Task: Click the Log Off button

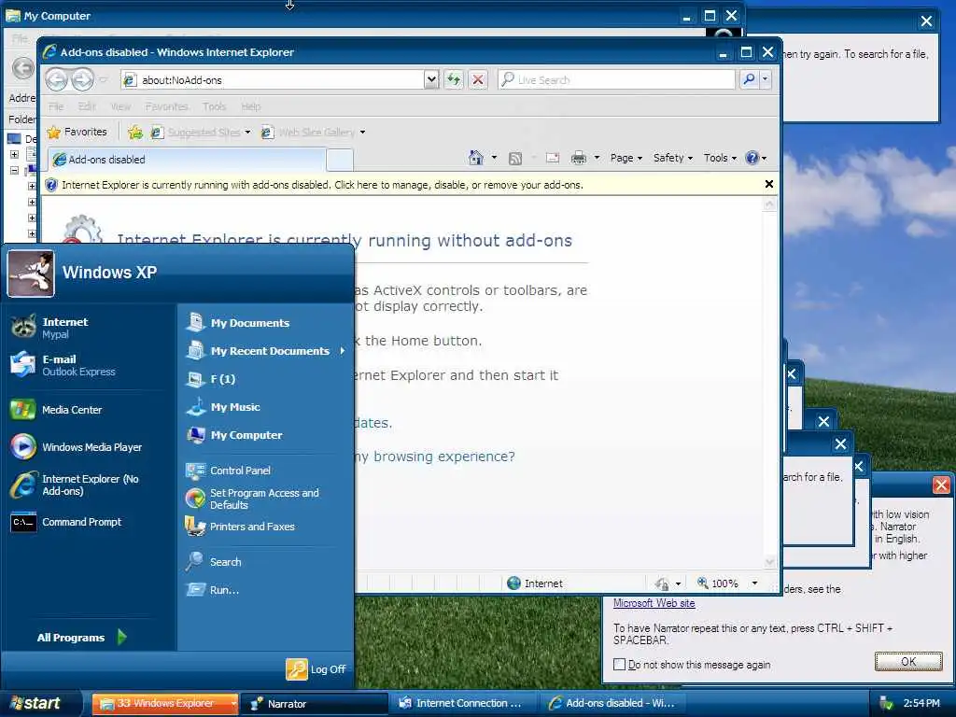Action: click(316, 668)
